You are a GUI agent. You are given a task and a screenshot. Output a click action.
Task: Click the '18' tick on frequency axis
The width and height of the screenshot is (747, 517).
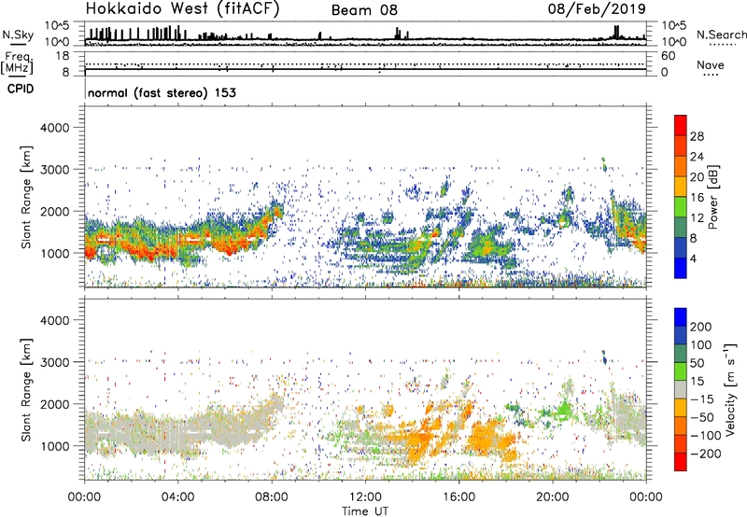click(x=63, y=56)
